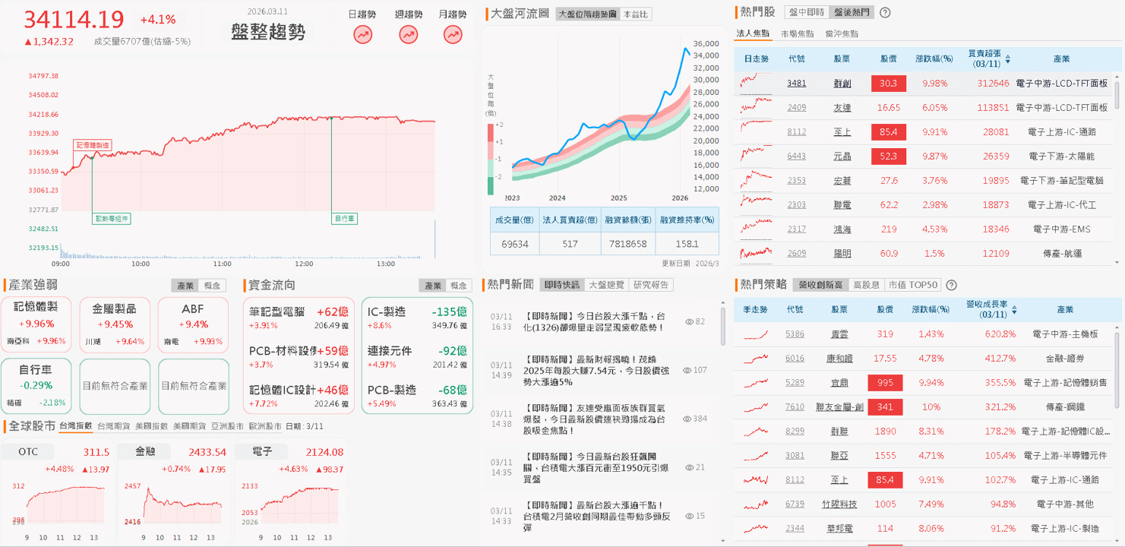Click the 記憶體製造 marker on the chart
Screen dimensions: 1125x547
click(93, 144)
